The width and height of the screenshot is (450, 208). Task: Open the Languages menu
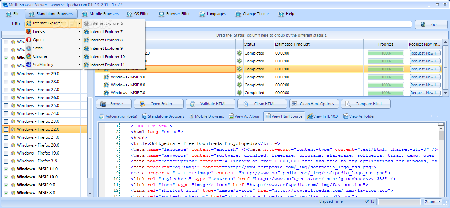213,14
